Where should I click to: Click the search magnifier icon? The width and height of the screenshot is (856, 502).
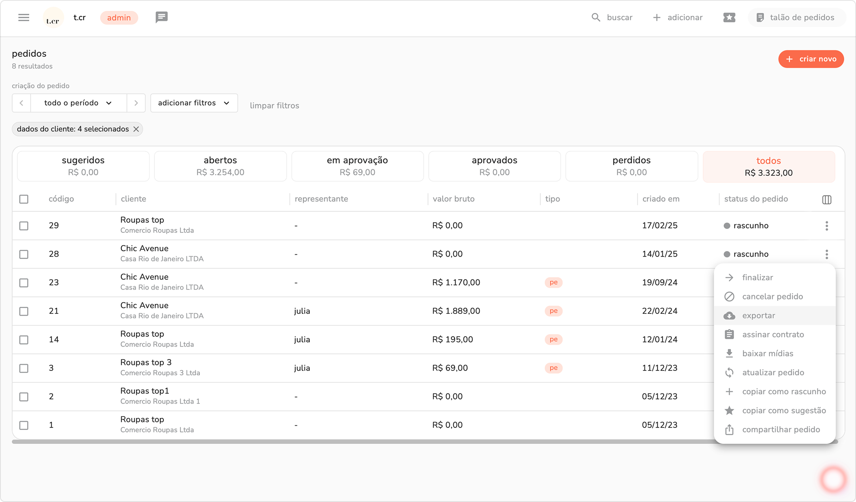[595, 17]
